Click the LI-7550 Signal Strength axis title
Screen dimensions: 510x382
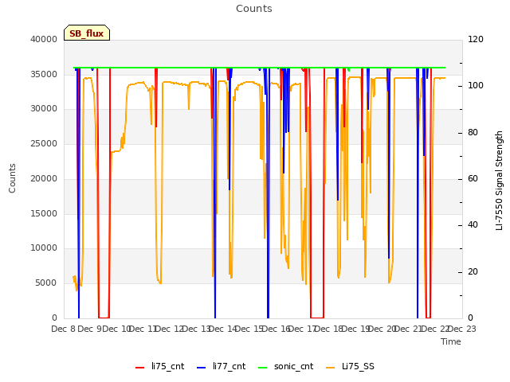[x=500, y=181]
